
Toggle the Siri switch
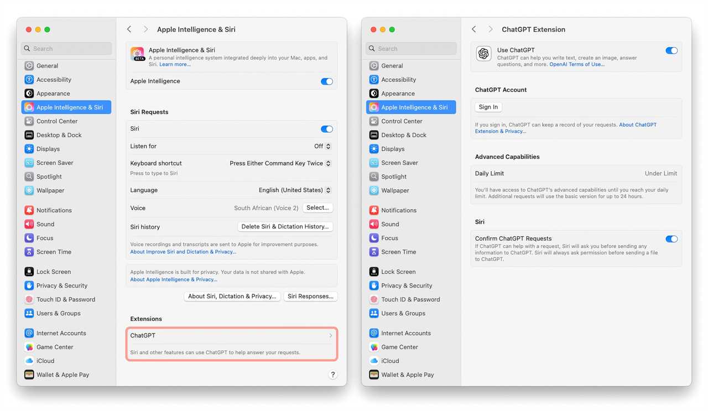click(327, 129)
